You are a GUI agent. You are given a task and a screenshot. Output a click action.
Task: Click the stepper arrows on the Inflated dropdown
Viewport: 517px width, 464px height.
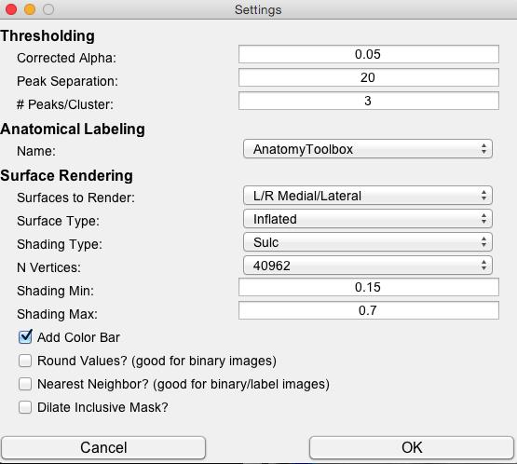tap(483, 219)
